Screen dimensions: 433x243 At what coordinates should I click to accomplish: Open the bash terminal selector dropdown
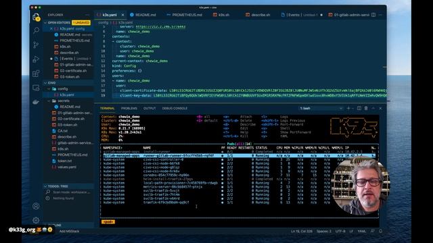pyautogui.click(x=321, y=108)
